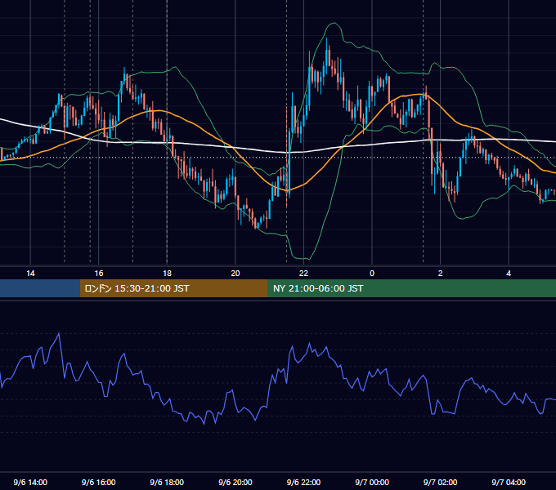Select the 20 hour axis label
The height and width of the screenshot is (490, 556).
[x=235, y=274]
